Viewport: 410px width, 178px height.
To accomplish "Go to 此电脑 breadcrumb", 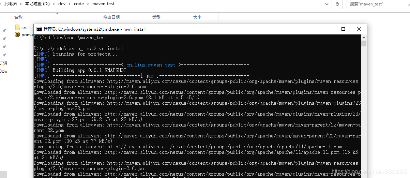I will tap(10, 4).
